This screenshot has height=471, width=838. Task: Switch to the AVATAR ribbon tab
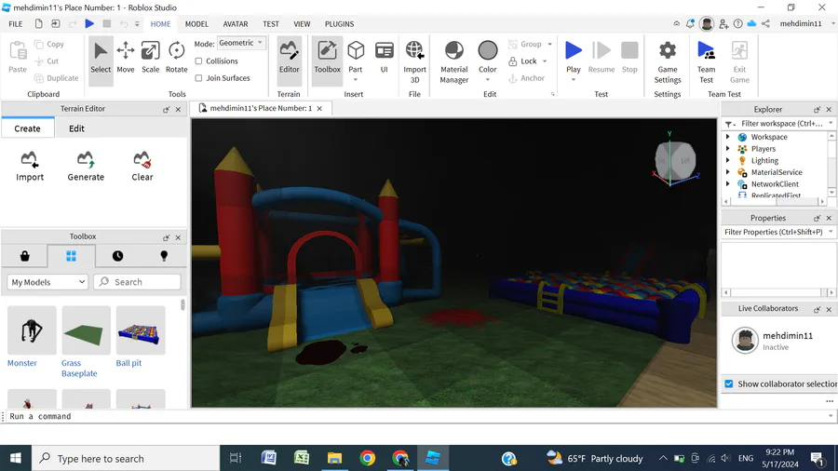point(236,23)
